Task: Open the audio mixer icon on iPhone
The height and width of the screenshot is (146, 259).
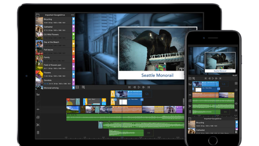Action: click(x=190, y=84)
